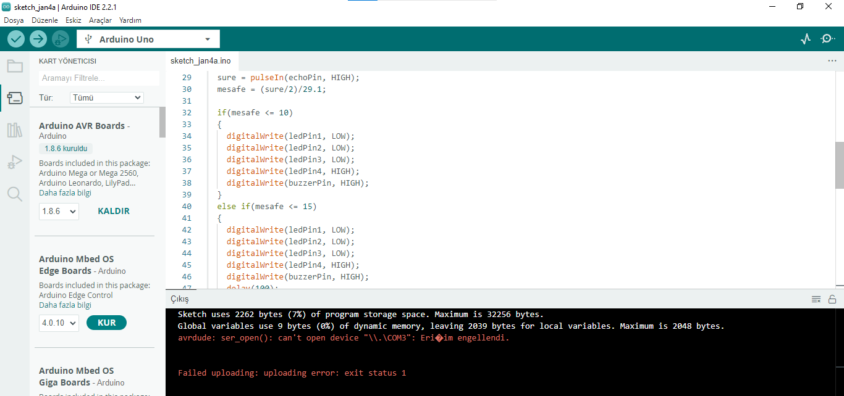Screen dimensions: 844x396
Task: Click the mesafe calculation on line 30
Action: click(271, 89)
